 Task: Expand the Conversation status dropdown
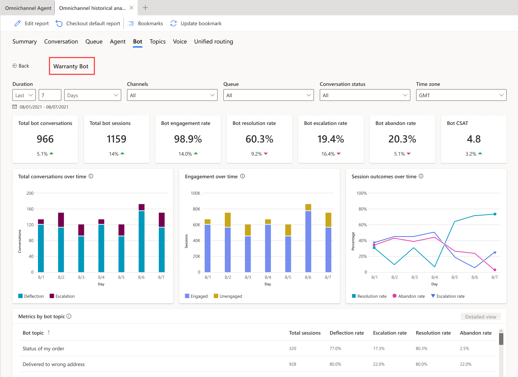(365, 95)
